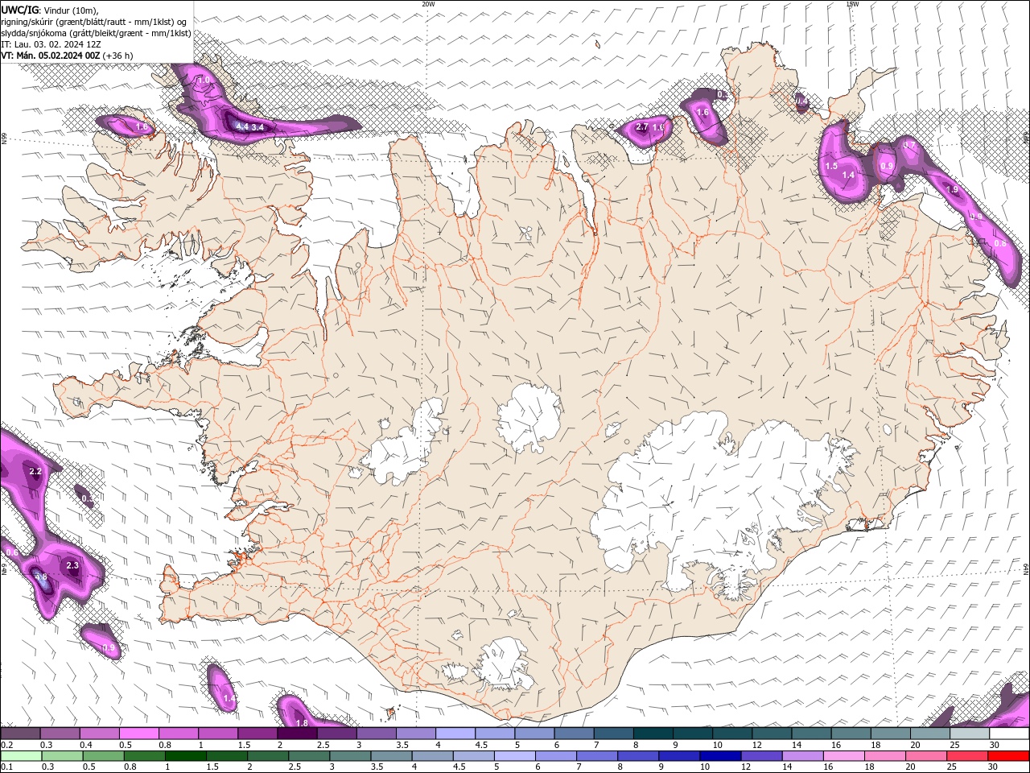
Task: Pick the white 30 swatch in the snow scale
Action: coord(1009,733)
